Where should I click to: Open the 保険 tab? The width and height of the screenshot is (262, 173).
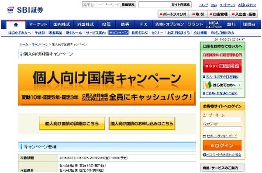pyautogui.click(x=249, y=24)
